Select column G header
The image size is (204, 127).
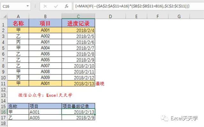tap(179, 16)
